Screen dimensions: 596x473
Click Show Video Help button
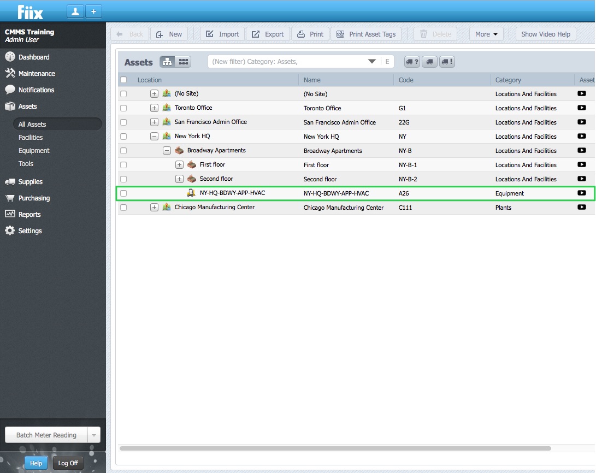tap(545, 34)
